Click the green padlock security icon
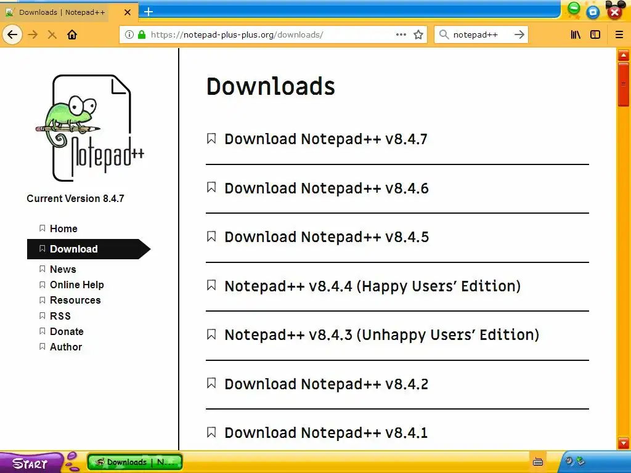 coord(142,34)
